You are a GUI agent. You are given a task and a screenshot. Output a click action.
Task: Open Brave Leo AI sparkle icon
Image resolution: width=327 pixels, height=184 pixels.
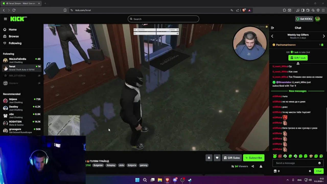(313, 10)
